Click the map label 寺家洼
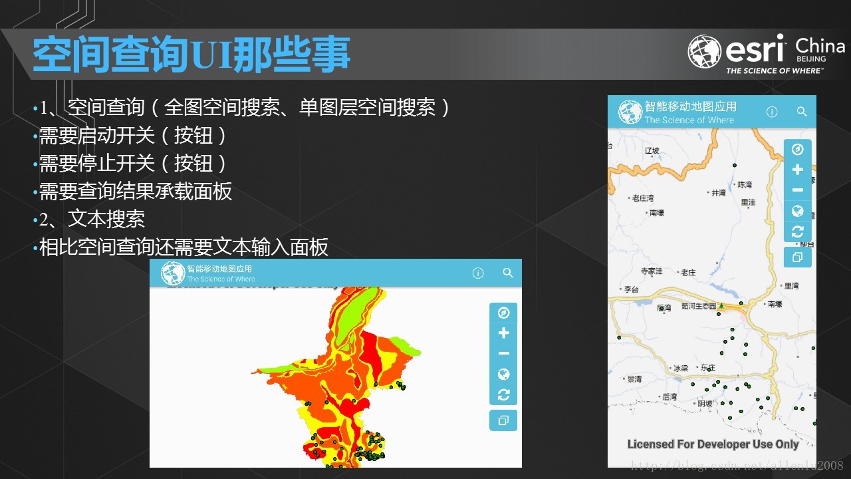The height and width of the screenshot is (479, 851). click(x=652, y=271)
